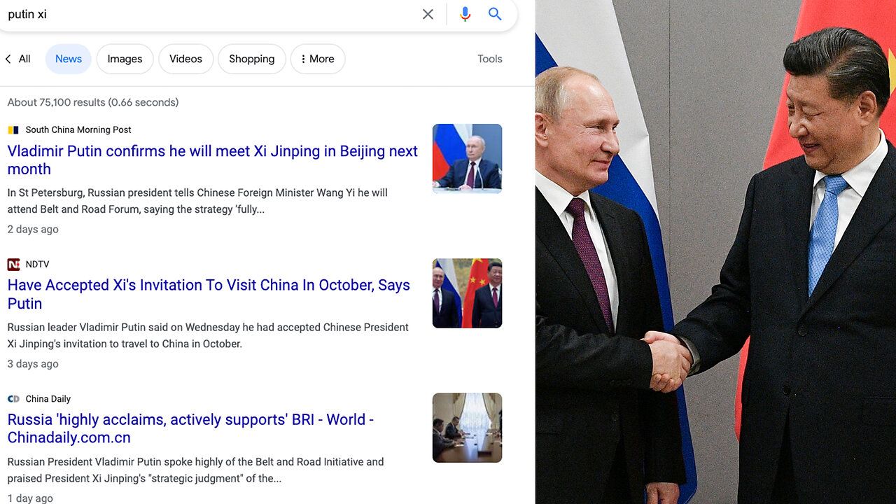Click the blue magnifying glass search icon
The width and height of the screenshot is (896, 504).
495,14
